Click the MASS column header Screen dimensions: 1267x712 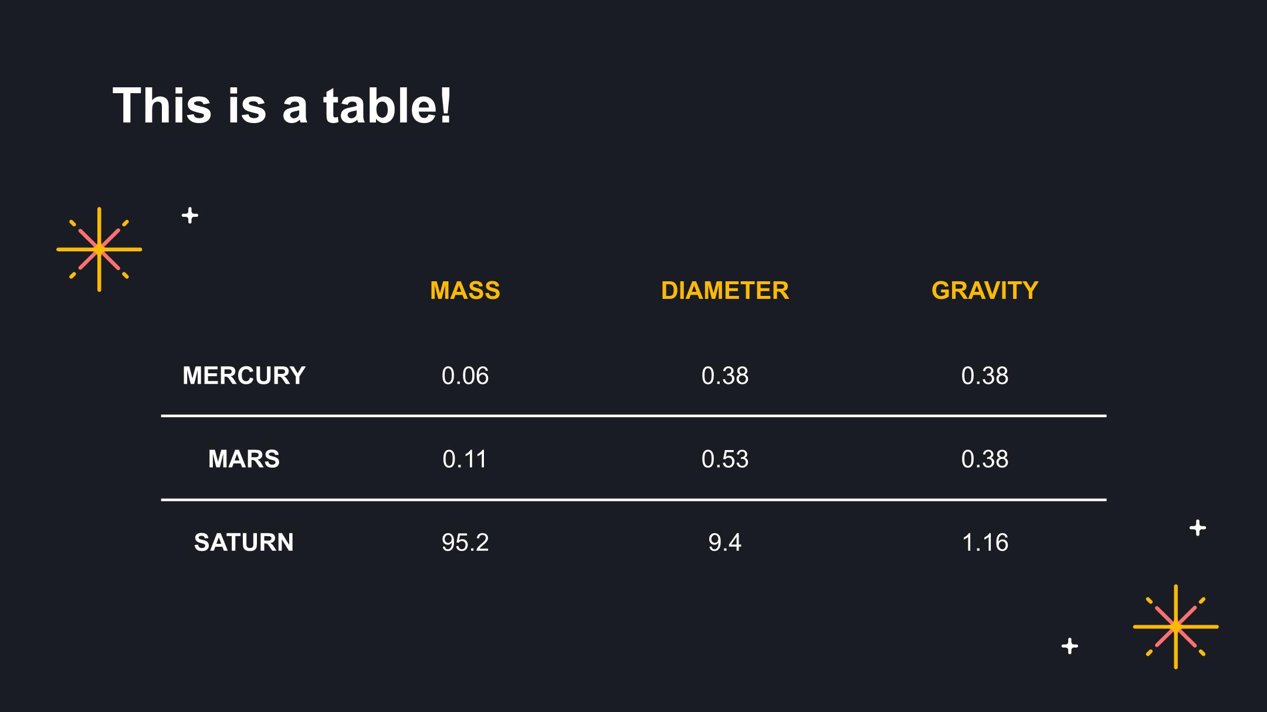point(465,291)
